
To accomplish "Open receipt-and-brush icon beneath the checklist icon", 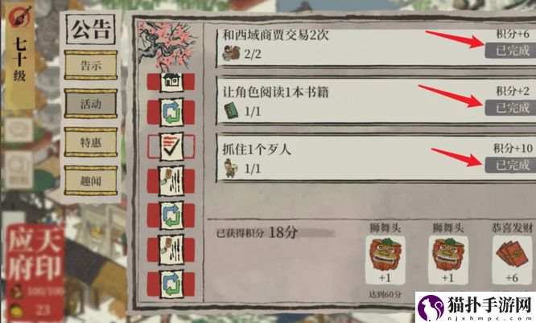I will (171, 181).
